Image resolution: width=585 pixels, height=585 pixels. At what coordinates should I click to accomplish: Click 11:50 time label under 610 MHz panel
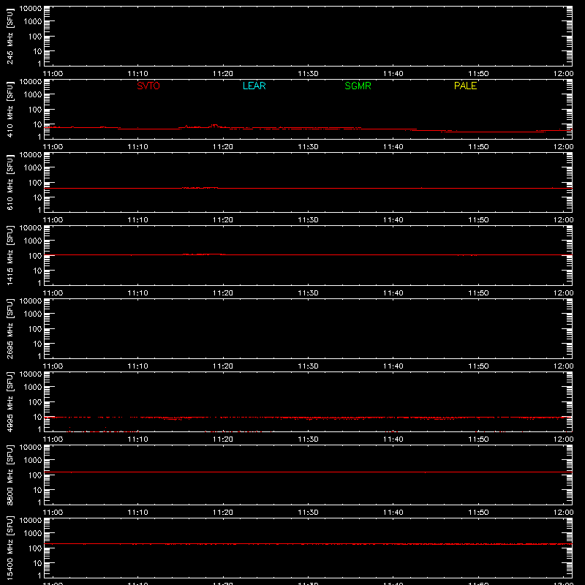click(478, 220)
